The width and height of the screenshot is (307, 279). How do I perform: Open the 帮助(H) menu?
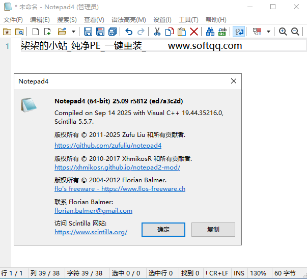[x=216, y=19]
